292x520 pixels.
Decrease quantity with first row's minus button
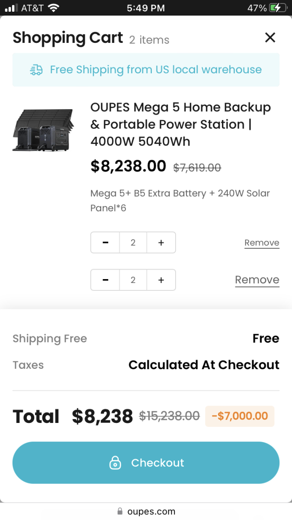coord(105,243)
